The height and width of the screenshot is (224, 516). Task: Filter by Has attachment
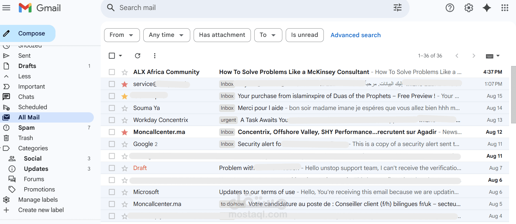222,35
